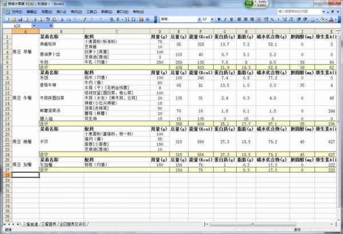Screen dimensions: 343x234
Task: Toggle Underline formatting
Action: (232, 19)
